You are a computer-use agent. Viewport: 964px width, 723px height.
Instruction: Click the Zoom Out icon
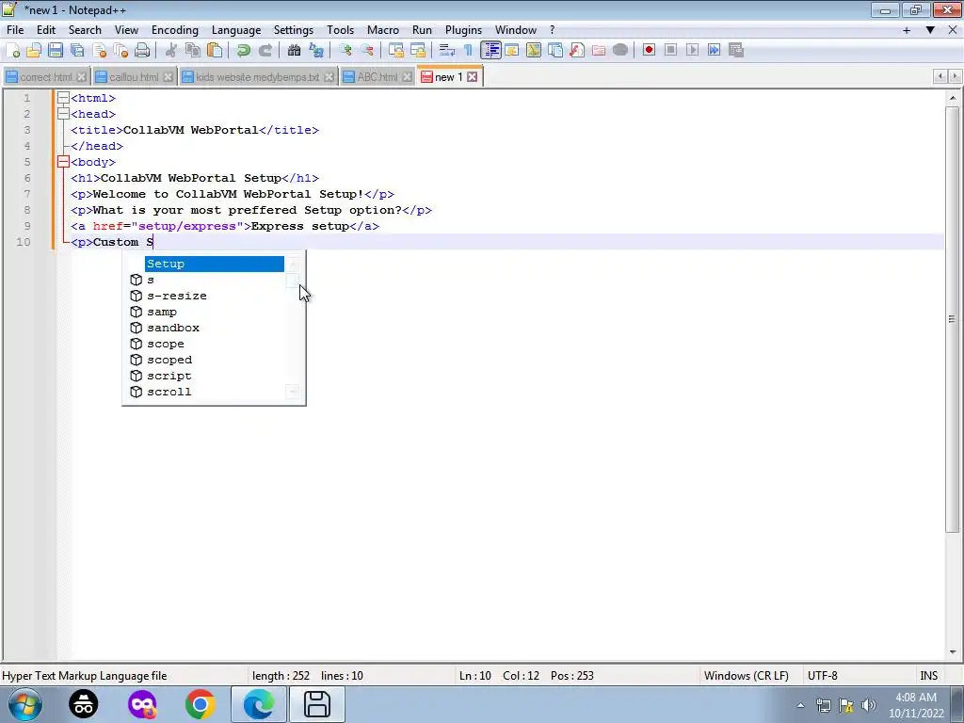pyautogui.click(x=367, y=51)
